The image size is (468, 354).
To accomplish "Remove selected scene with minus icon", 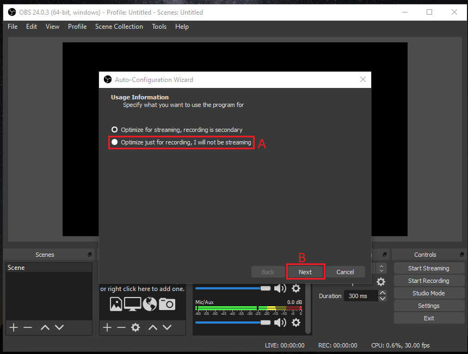I will click(28, 327).
